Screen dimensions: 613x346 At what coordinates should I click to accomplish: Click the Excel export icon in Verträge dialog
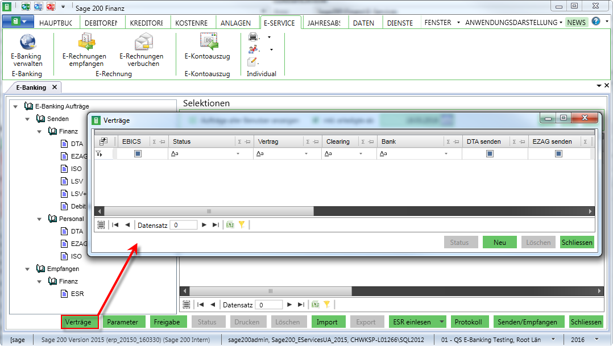[x=230, y=225]
